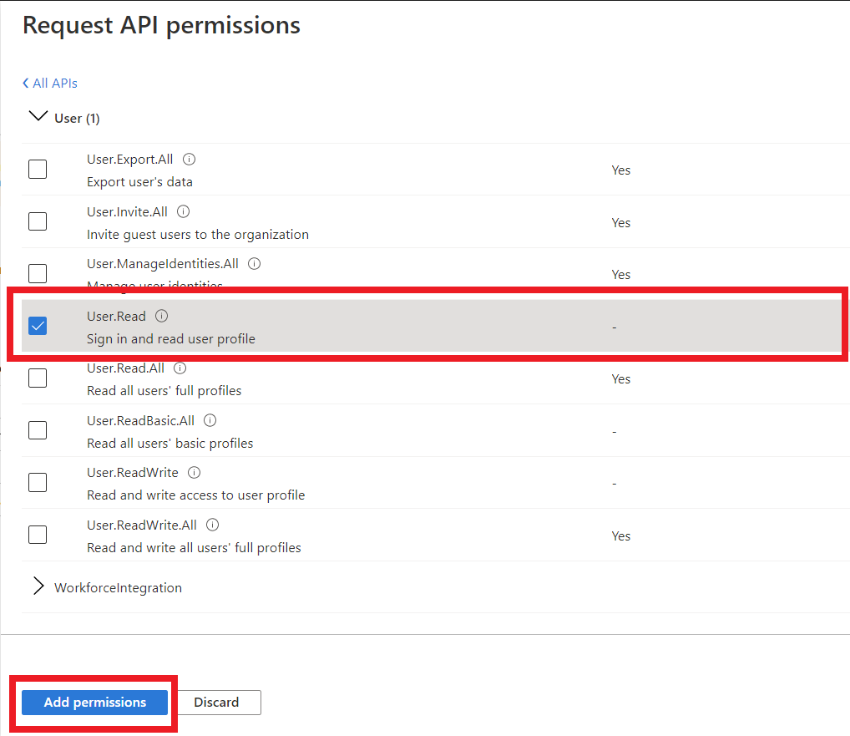The height and width of the screenshot is (736, 850).
Task: Show info tooltip for User.ReadWrite.All
Action: click(213, 525)
